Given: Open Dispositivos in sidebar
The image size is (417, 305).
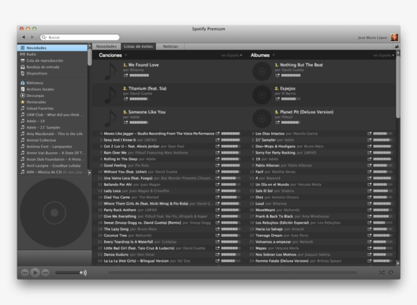Looking at the screenshot, I should pos(37,73).
